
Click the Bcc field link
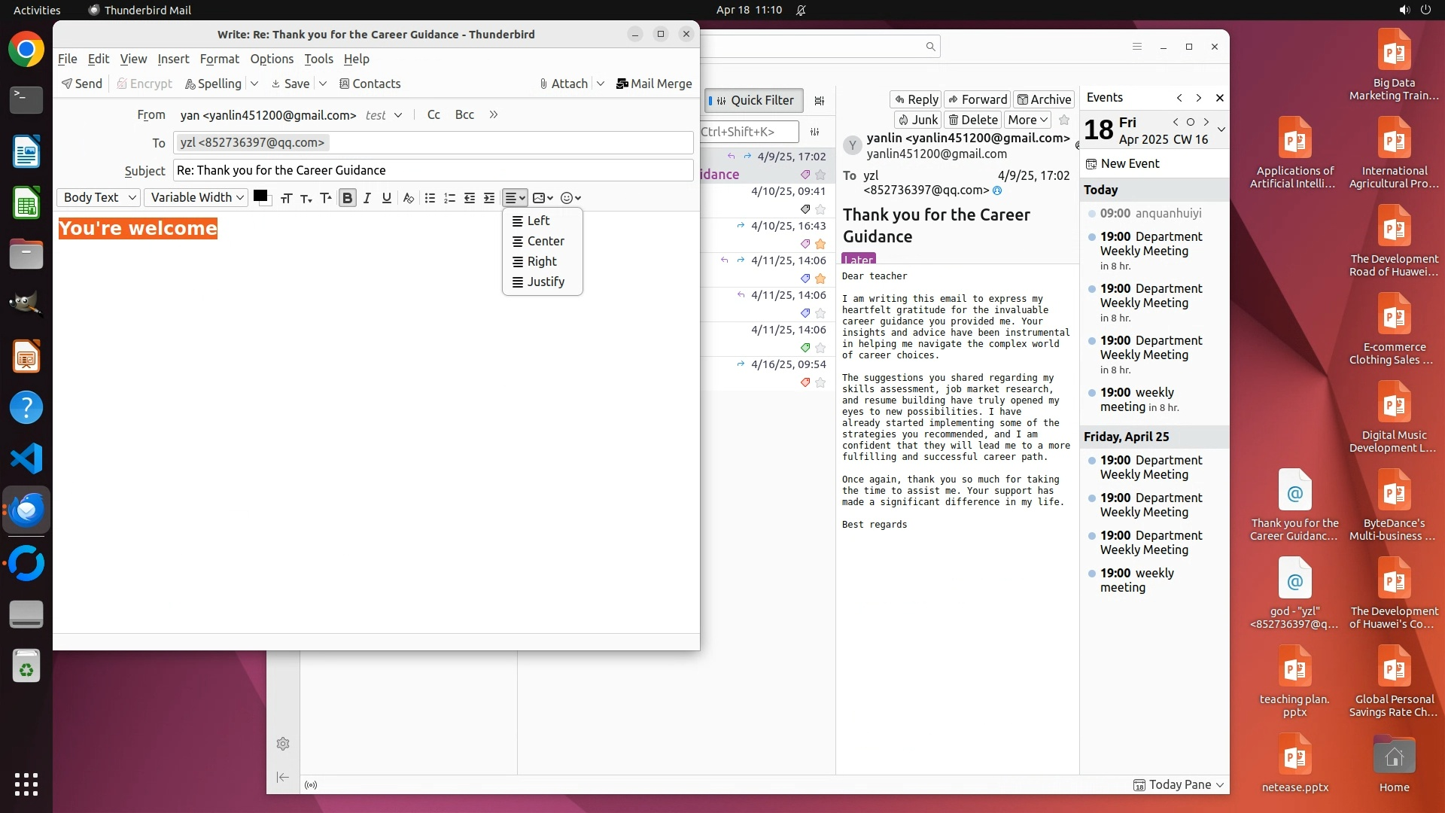click(x=464, y=114)
